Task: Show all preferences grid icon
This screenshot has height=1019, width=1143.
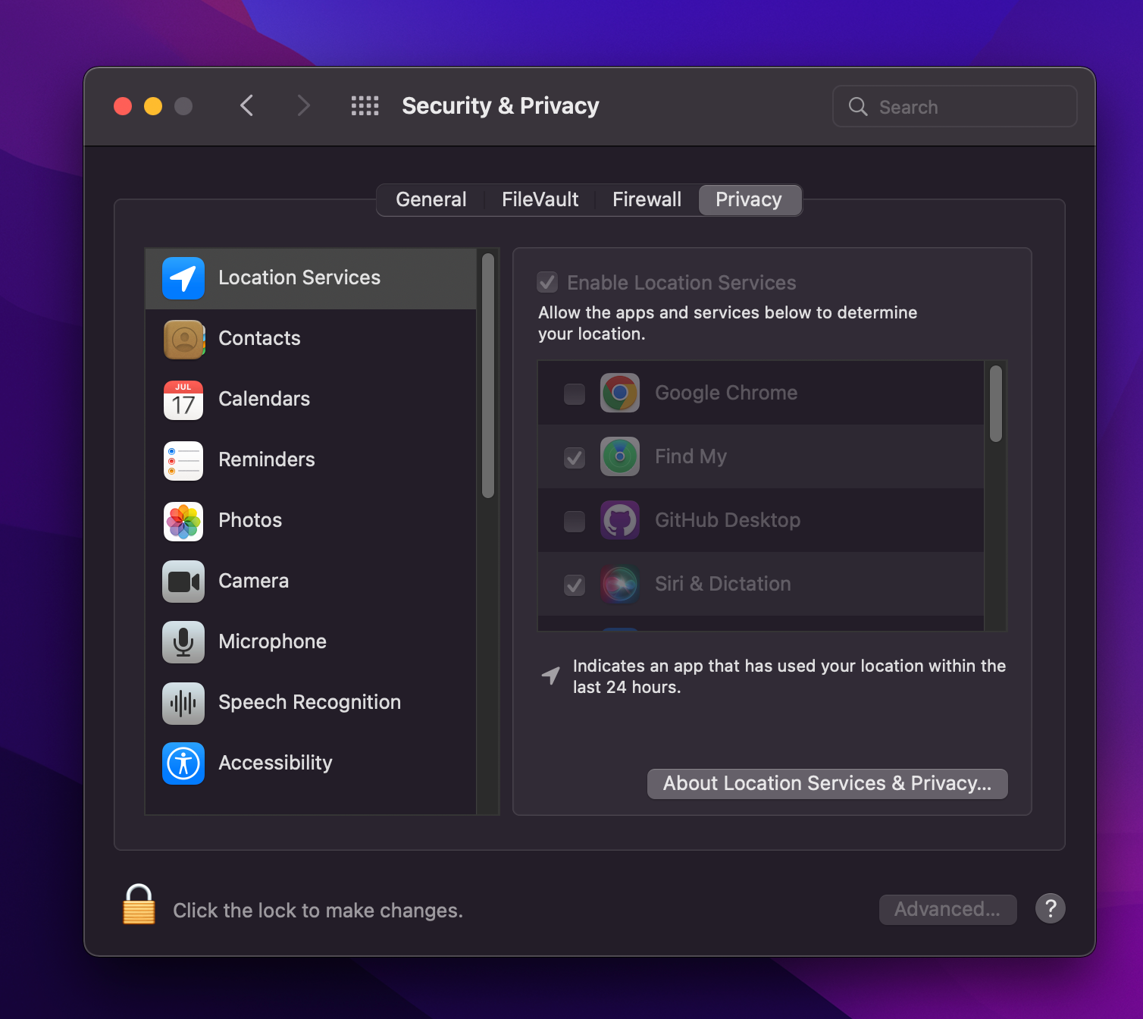Action: click(x=365, y=106)
